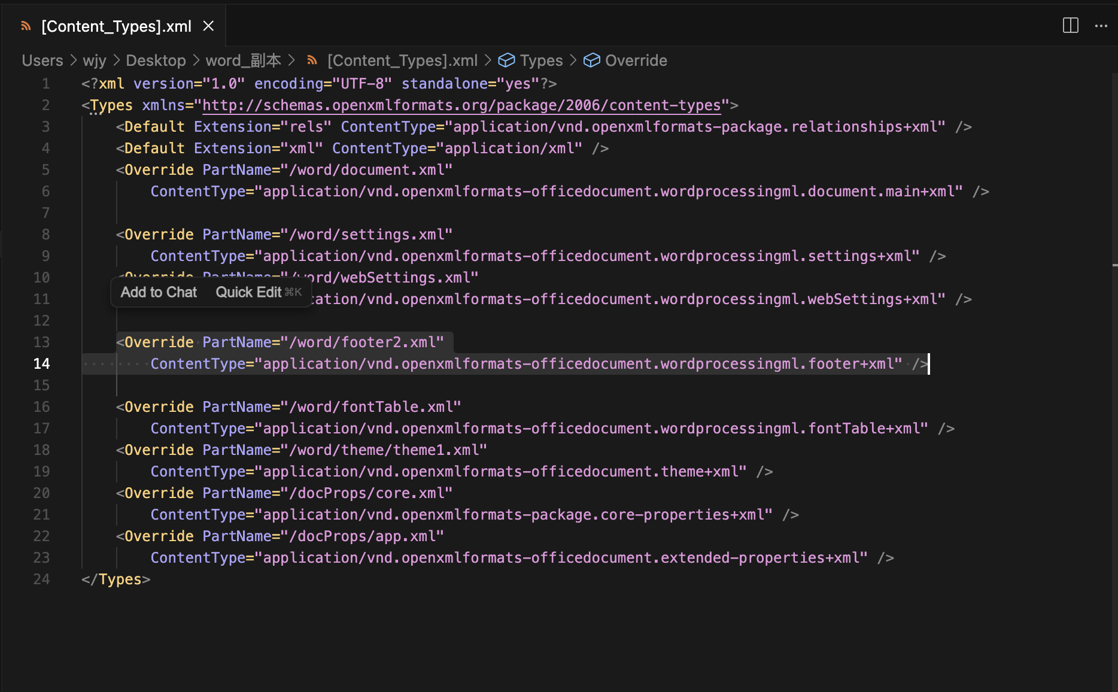Click the XML file icon in tab
Image resolution: width=1118 pixels, height=692 pixels.
pyautogui.click(x=26, y=26)
